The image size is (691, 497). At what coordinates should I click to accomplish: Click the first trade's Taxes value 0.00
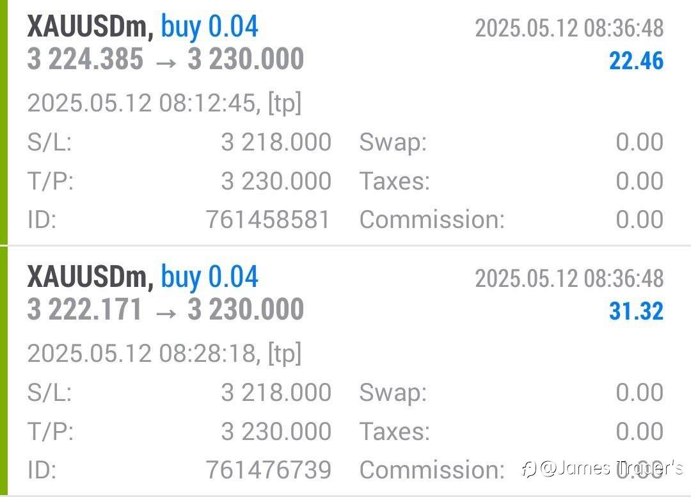tap(639, 181)
